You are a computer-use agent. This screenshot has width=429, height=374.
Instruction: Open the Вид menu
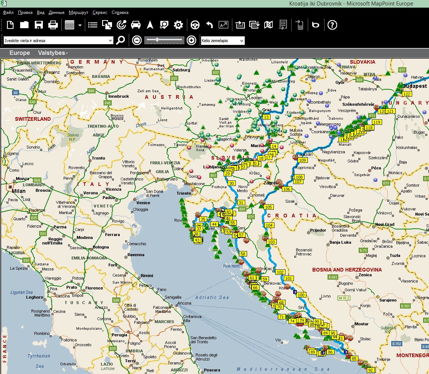(x=41, y=12)
